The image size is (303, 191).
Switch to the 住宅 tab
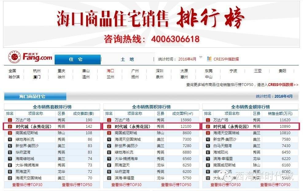(x=77, y=59)
